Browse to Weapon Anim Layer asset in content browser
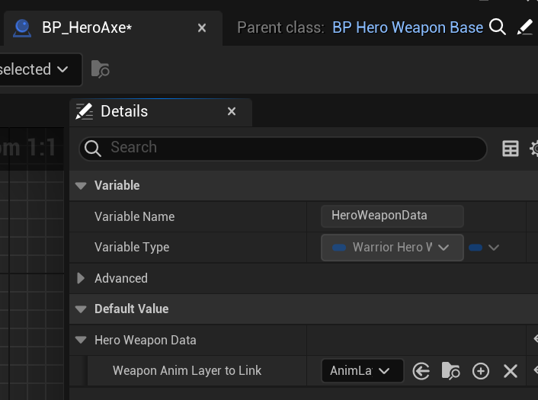 (x=451, y=371)
